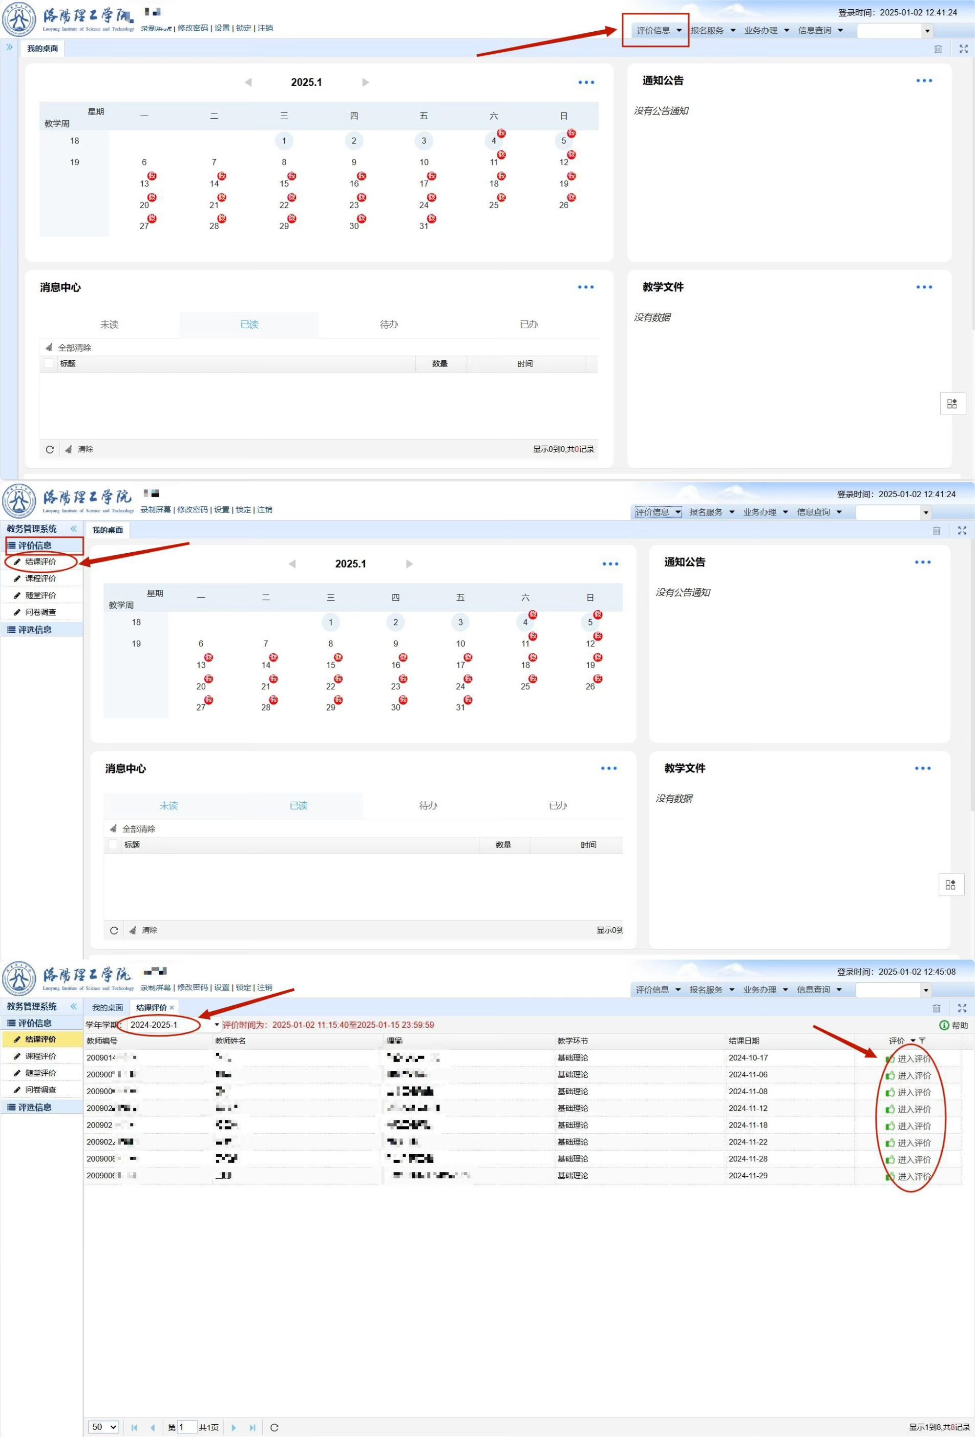This screenshot has height=1437, width=975.
Task: Click the page number input field
Action: tap(187, 1427)
